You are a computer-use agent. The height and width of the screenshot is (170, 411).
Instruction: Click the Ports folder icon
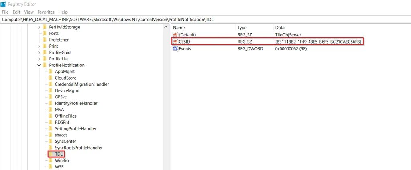[45, 34]
